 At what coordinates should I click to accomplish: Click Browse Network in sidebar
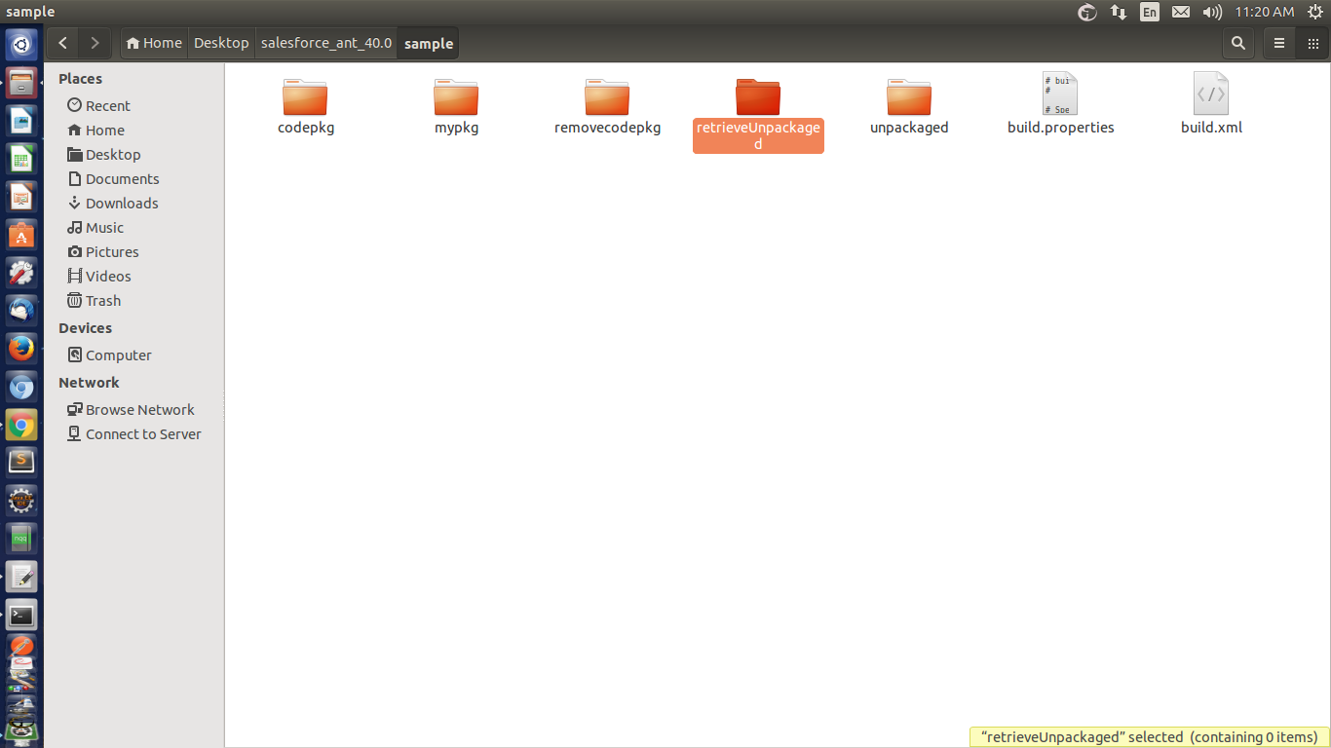point(139,410)
